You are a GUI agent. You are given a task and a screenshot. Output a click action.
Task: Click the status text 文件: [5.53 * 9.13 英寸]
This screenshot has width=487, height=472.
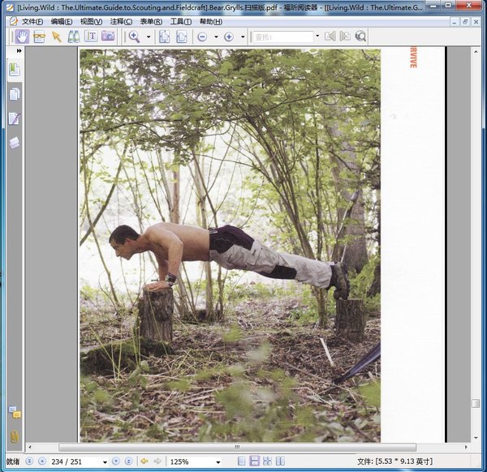394,461
